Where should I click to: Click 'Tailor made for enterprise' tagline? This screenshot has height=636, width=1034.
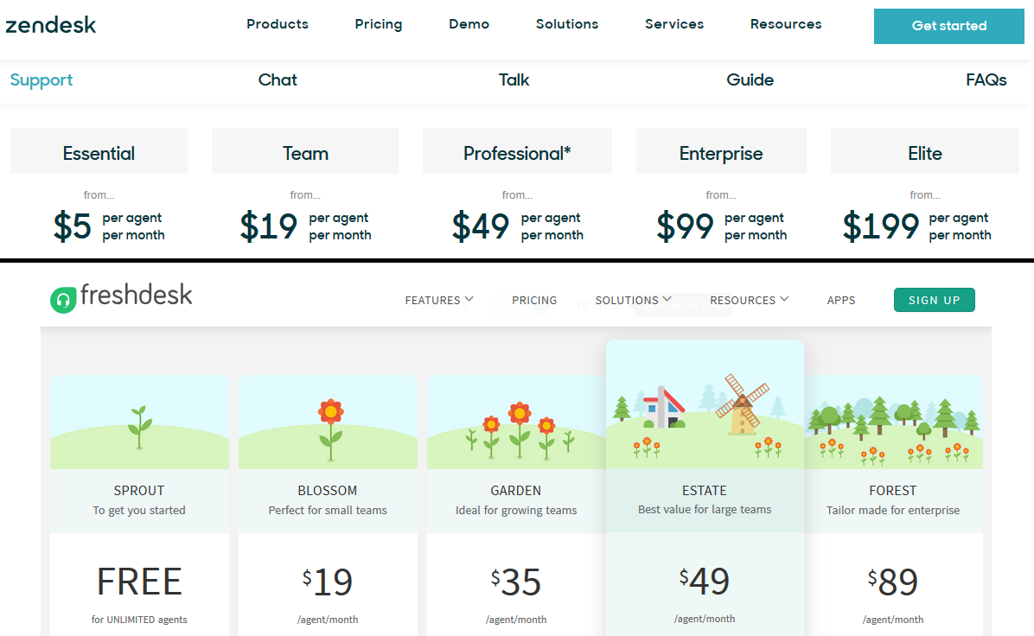893,510
